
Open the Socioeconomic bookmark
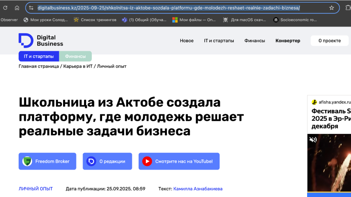[x=295, y=20]
